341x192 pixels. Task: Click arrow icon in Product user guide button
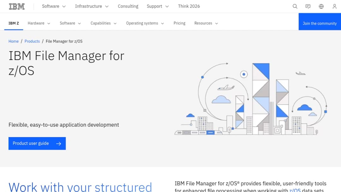point(58,143)
